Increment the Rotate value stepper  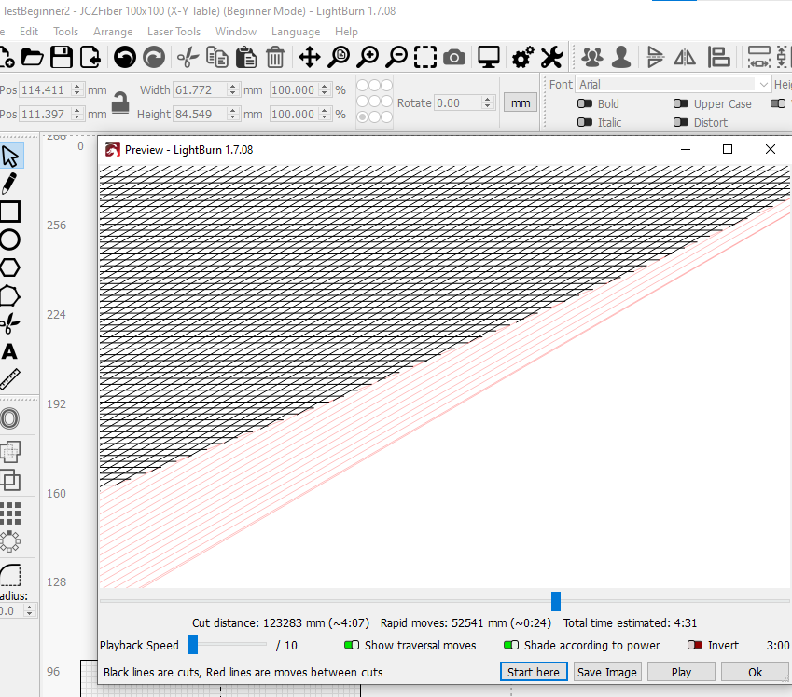tap(487, 98)
